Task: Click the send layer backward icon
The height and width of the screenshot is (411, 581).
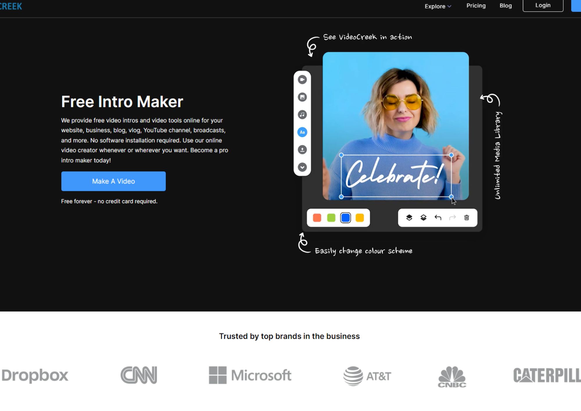Action: tap(423, 217)
